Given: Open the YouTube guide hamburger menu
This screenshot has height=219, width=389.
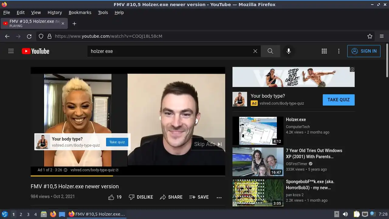Looking at the screenshot, I should point(11,51).
